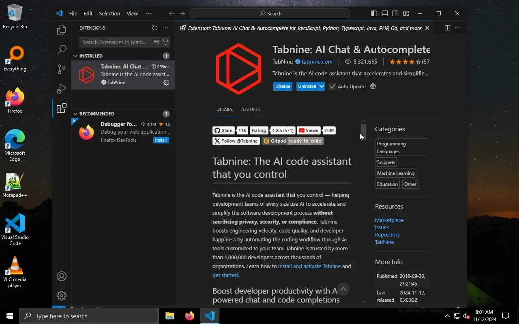Follow the install and activate Tabnine link
The height and width of the screenshot is (324, 519).
click(x=309, y=266)
